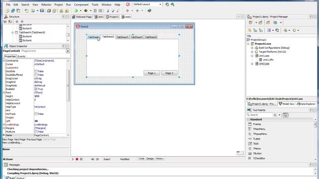Image resolution: width=319 pixels, height=179 pixels.
Task: Expand Target Platforms (Win32) node
Action: pos(252,52)
